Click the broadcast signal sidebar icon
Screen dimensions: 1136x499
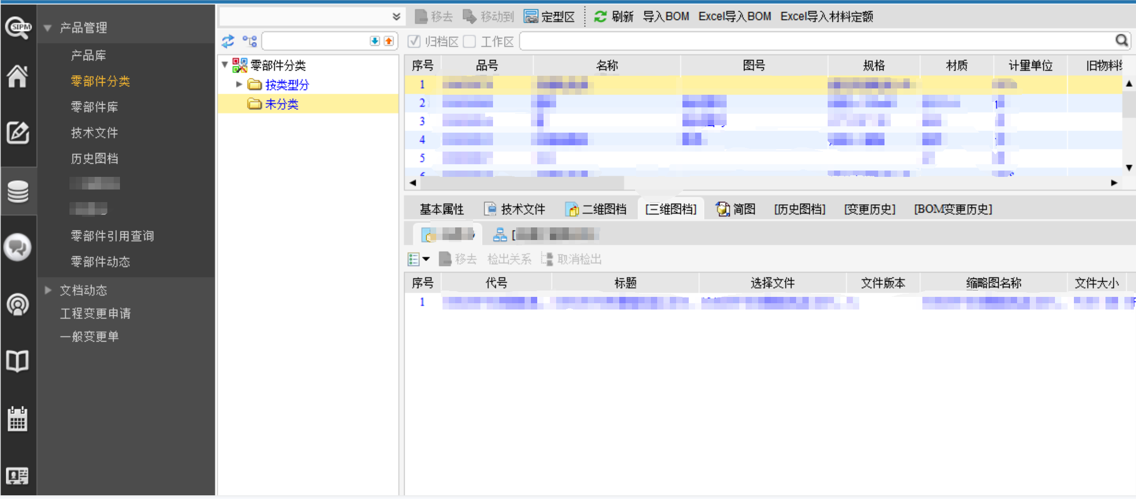coord(17,304)
